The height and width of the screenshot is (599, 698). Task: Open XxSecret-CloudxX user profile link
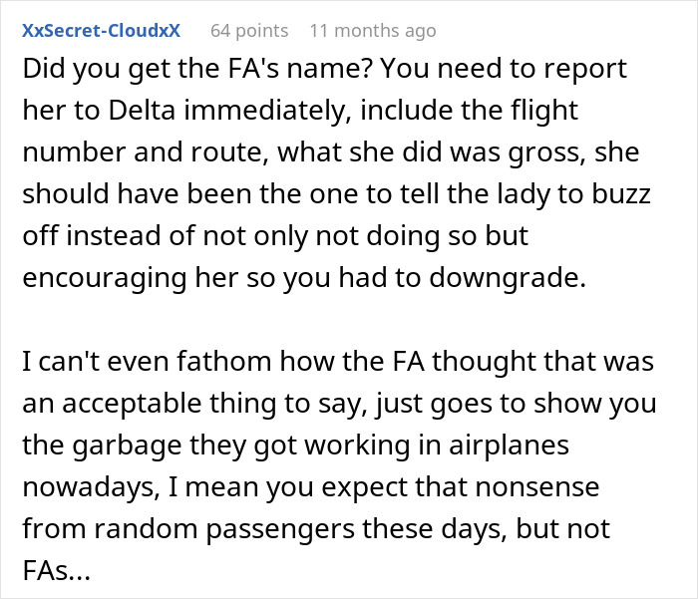[101, 31]
